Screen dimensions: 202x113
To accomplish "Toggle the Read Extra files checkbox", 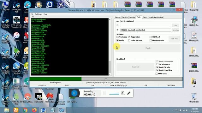I will [x=157, y=70].
